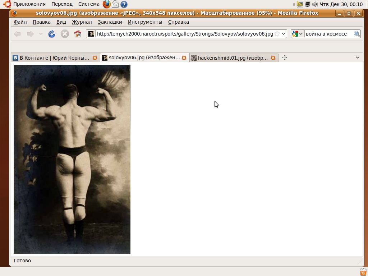Open the search engine selector dropdown
Screen dimensions: 368x276
298,34
